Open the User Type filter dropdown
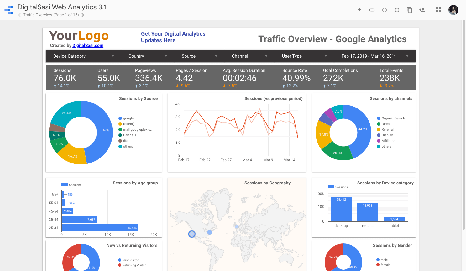Screen dimensions: 466x271 pos(304,56)
